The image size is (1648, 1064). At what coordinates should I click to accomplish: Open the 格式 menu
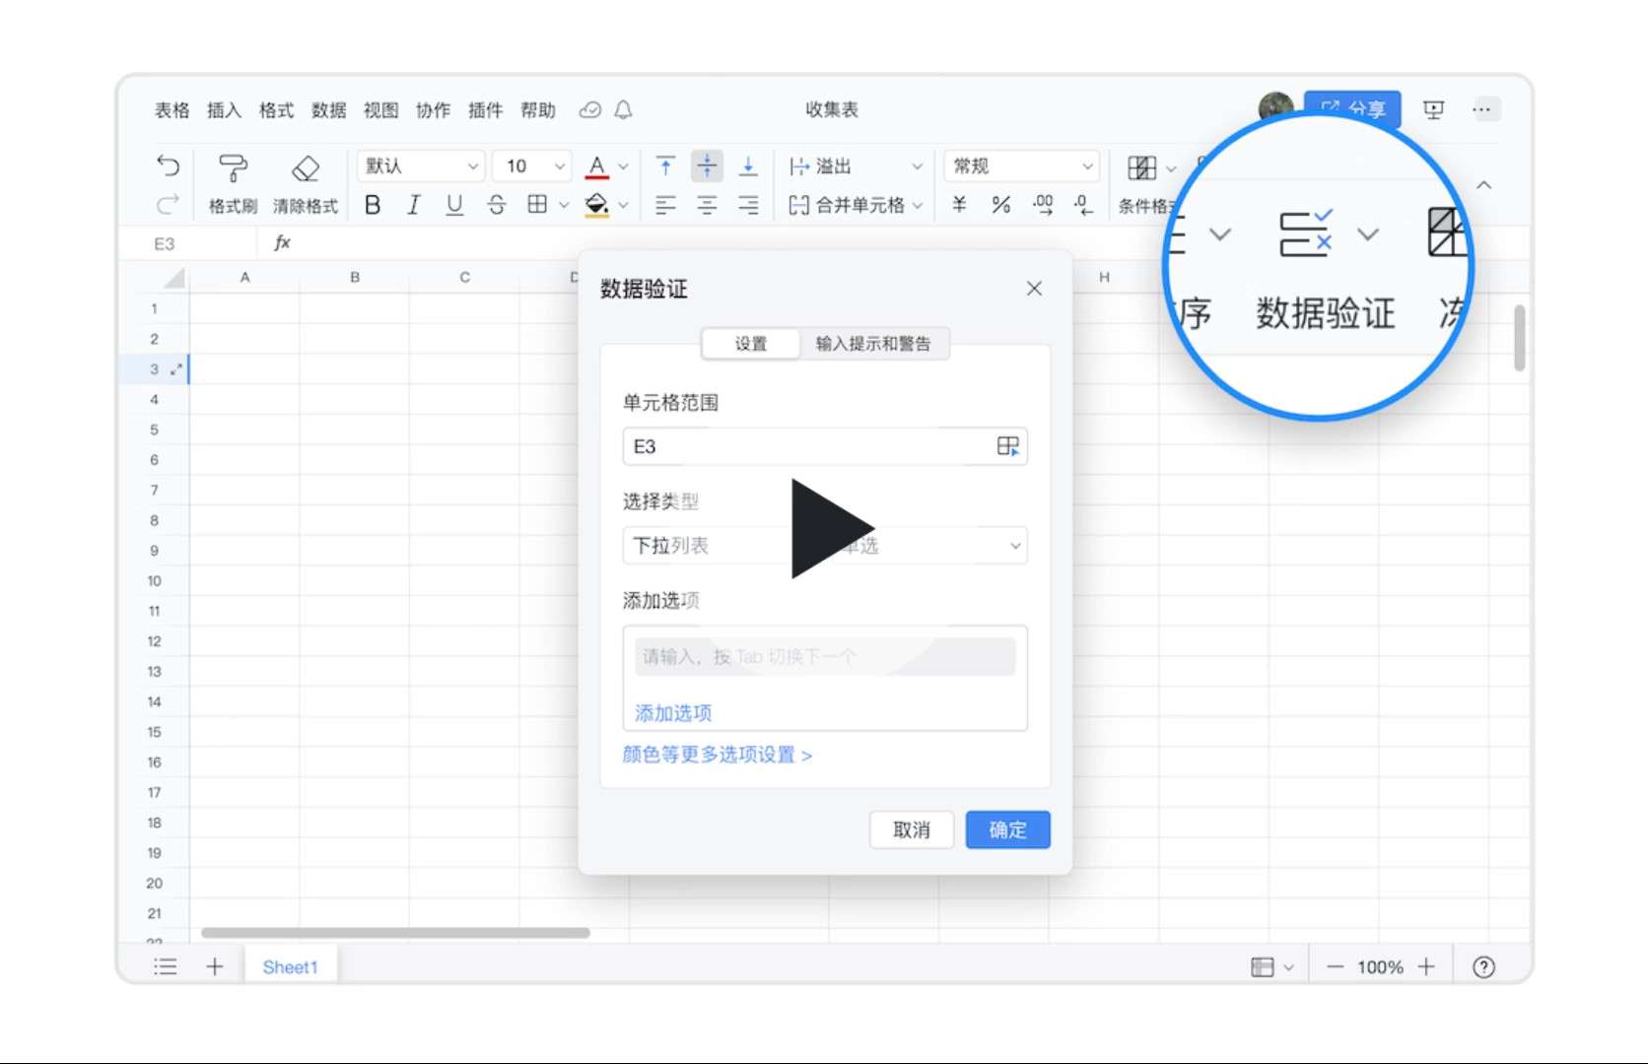pos(276,109)
